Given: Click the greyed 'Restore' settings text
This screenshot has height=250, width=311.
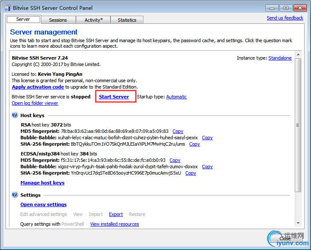Looking at the screenshot, I should 137,214.
